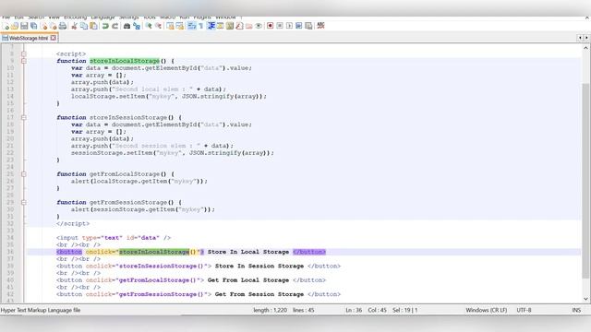Click the Ln : 36 status entry

pos(354,310)
